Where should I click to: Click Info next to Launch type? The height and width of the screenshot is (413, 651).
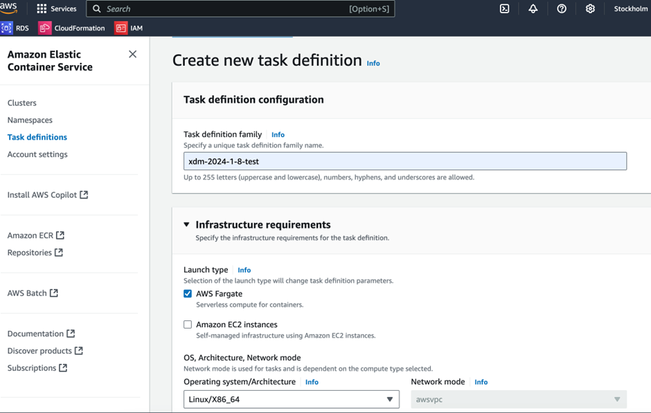click(244, 270)
